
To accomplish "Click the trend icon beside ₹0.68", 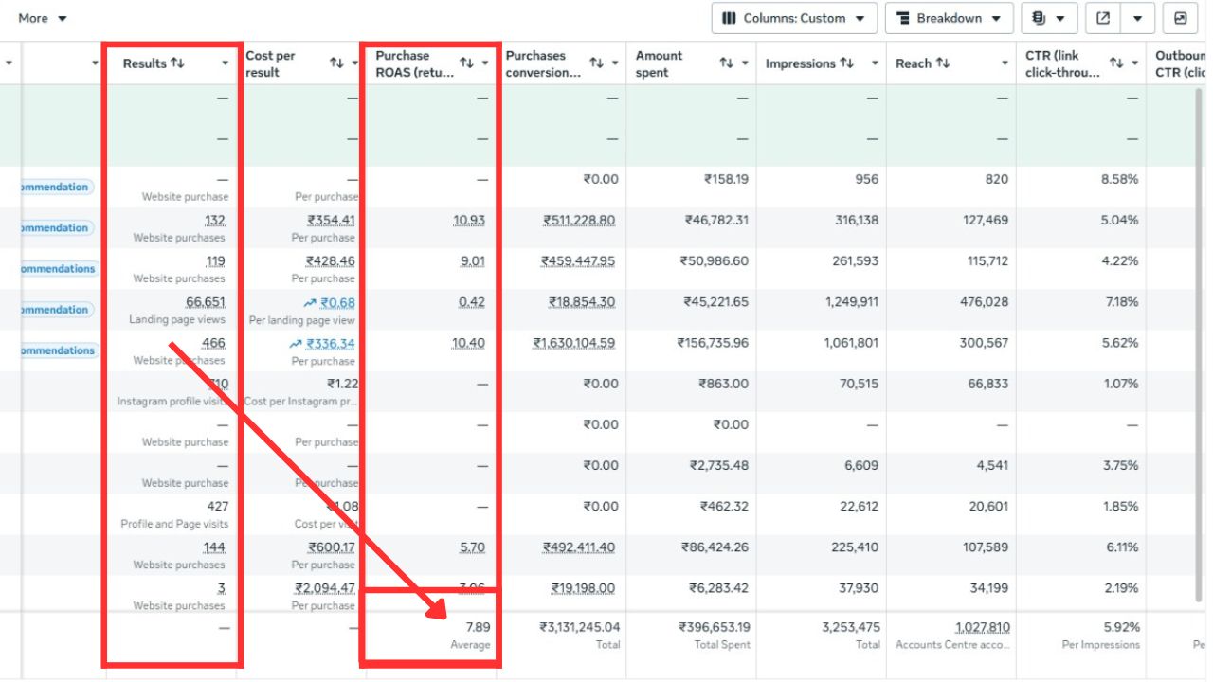I will (x=310, y=303).
